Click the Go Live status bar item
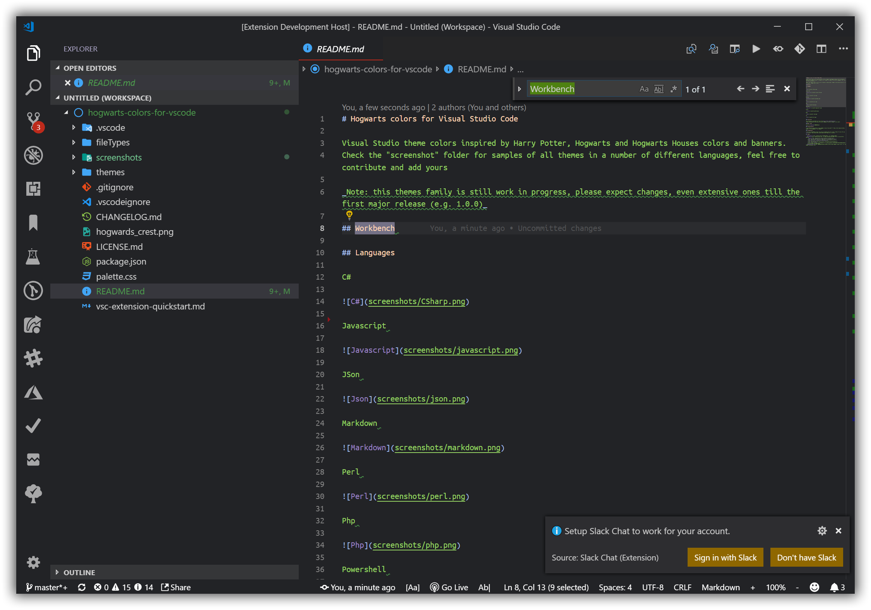Image resolution: width=871 pixels, height=610 pixels. pos(449,587)
